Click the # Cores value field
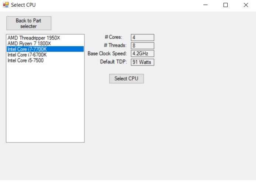Screen dimensions: 256x182 pyautogui.click(x=143, y=37)
